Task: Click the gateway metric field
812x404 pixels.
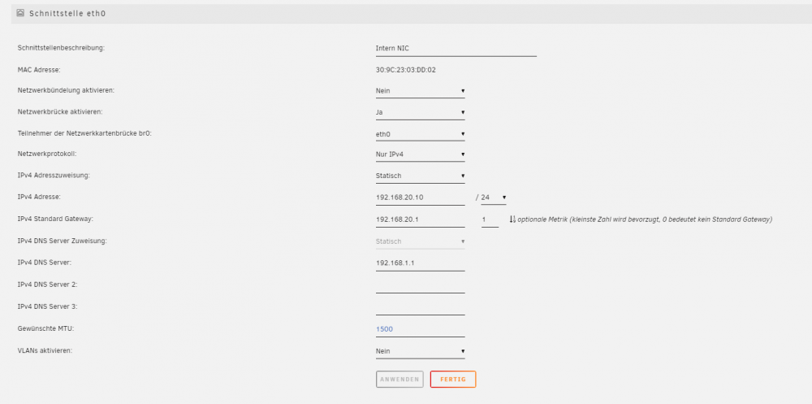Action: [490, 220]
